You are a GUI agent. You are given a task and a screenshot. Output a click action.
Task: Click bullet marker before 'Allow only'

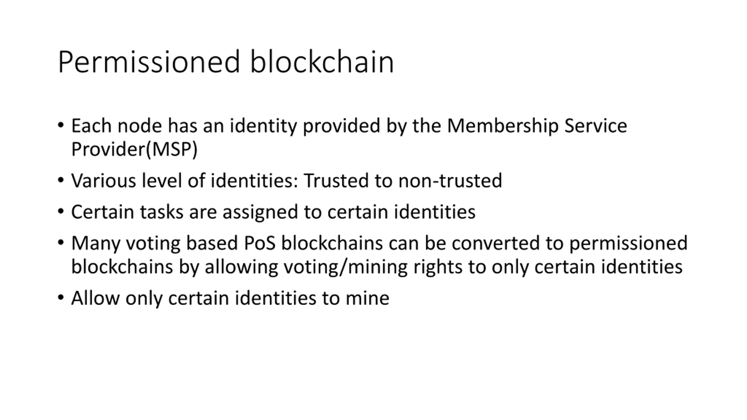point(61,298)
